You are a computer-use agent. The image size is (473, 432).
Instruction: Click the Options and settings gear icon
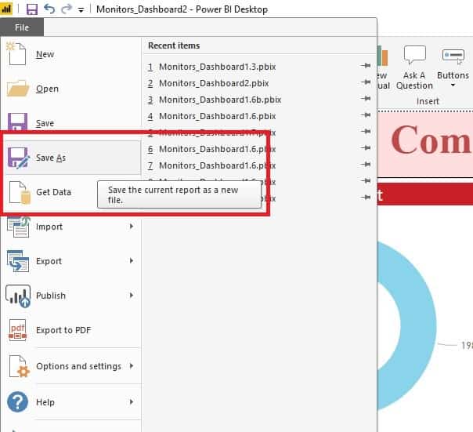coord(19,366)
